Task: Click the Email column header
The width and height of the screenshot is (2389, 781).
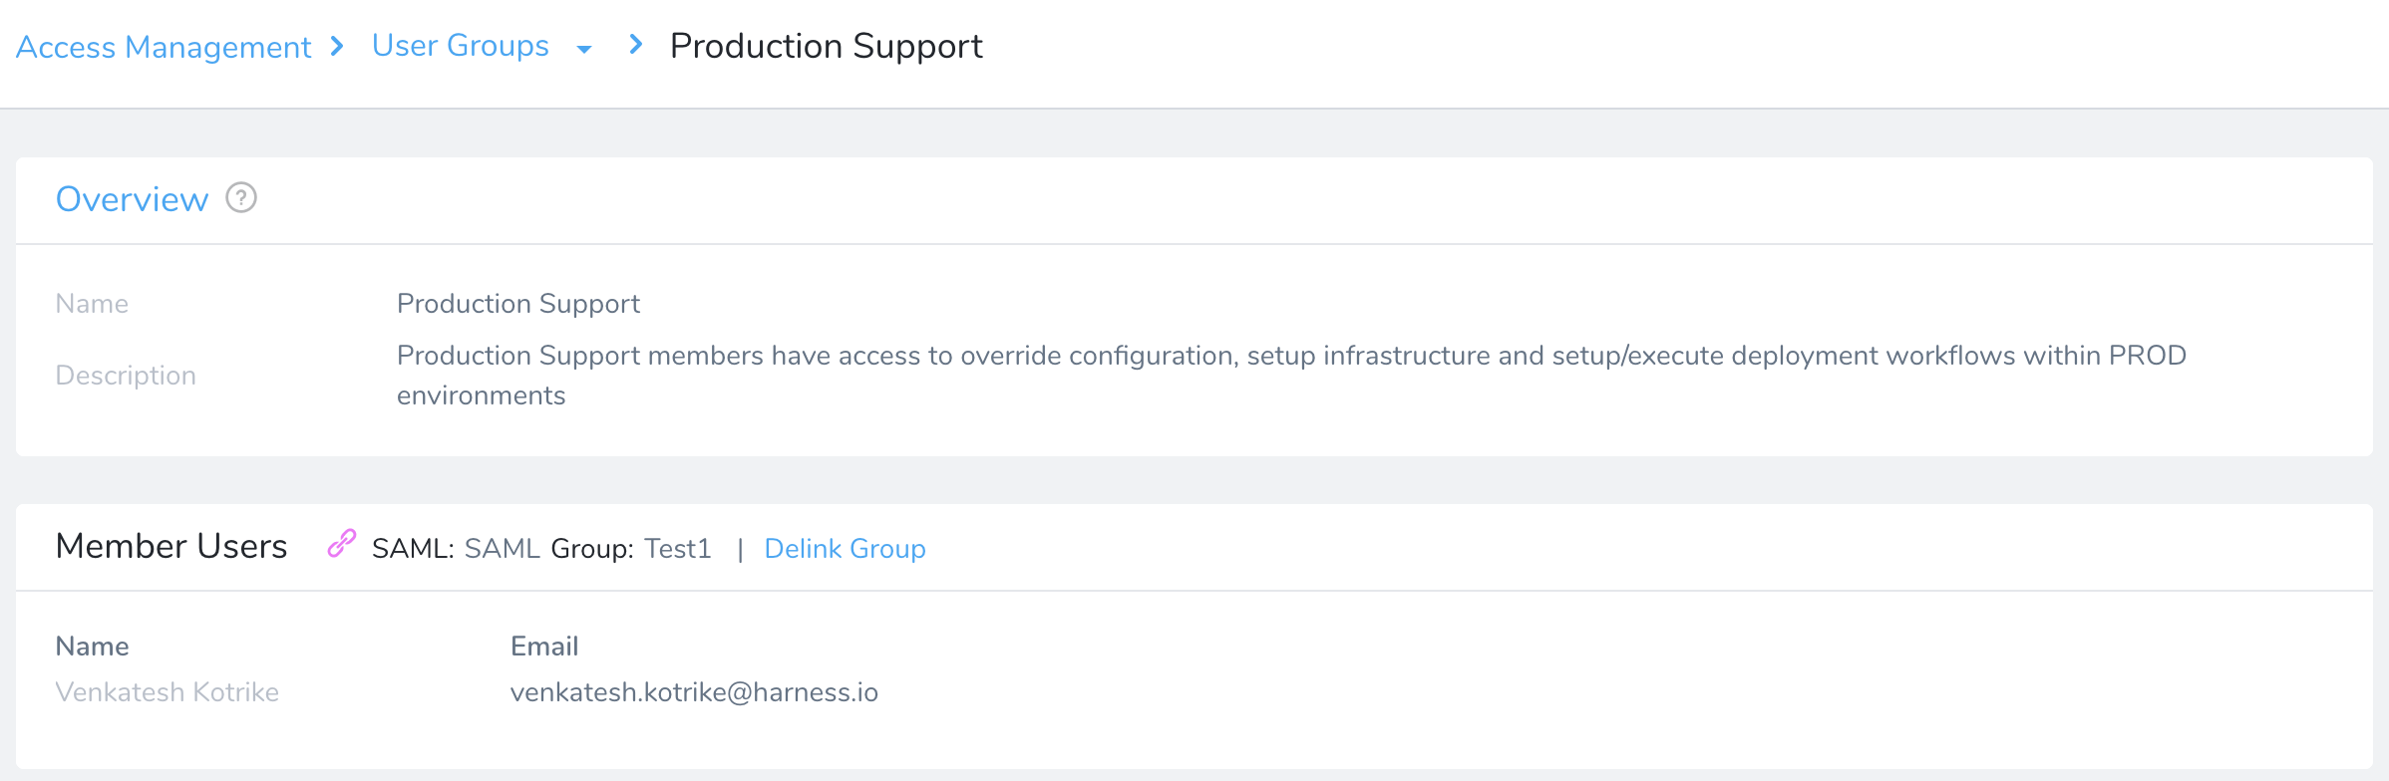Action: [x=544, y=647]
